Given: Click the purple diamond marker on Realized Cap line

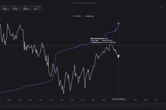Looking at the screenshot, I should (118, 24).
